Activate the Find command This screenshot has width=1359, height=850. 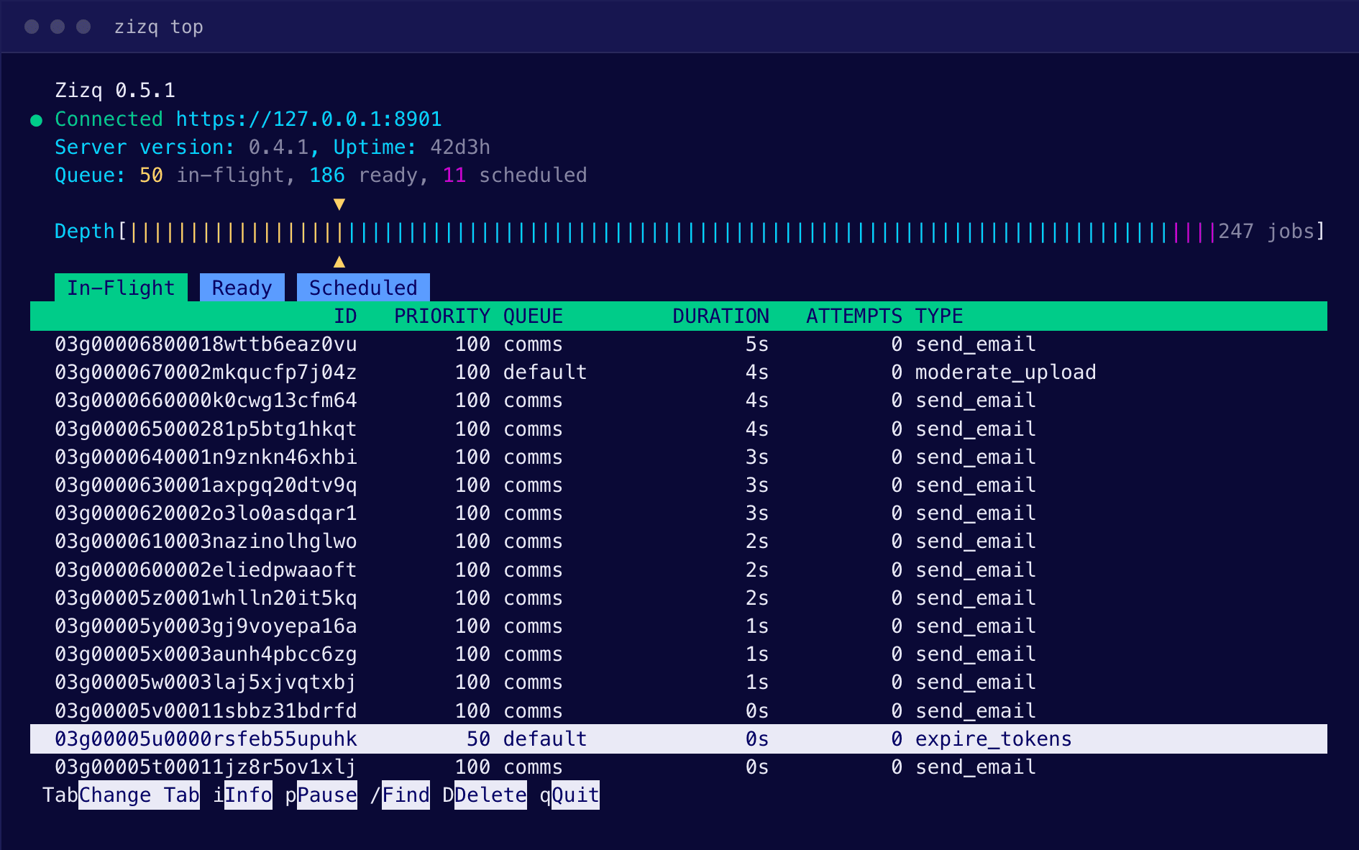[406, 795]
